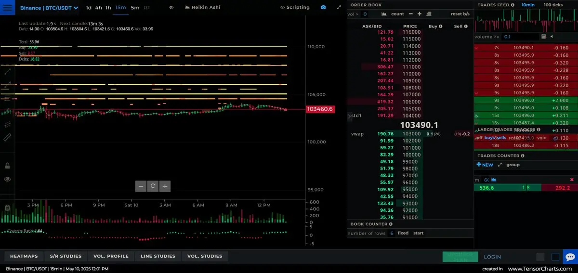This screenshot has width=578, height=273.
Task: Select the RT realtime timeframe
Action: pos(147,8)
